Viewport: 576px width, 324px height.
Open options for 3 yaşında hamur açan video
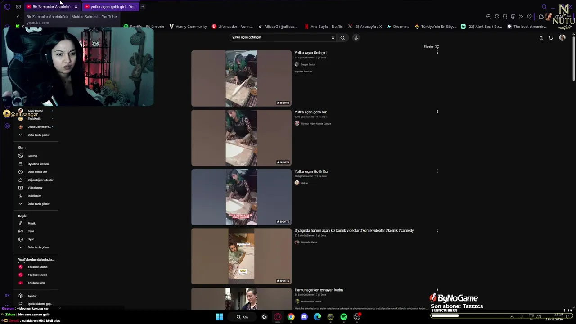pos(437,230)
